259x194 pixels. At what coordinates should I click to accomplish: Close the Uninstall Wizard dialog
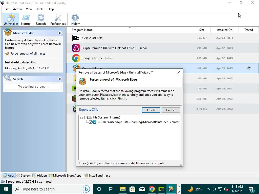point(179,72)
